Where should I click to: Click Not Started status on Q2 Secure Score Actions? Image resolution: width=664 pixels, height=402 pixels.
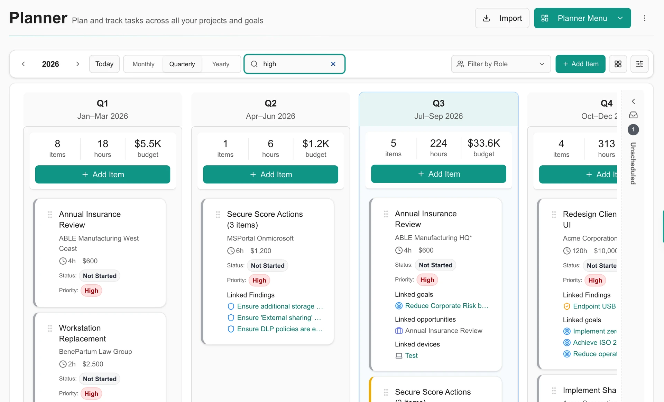click(268, 266)
